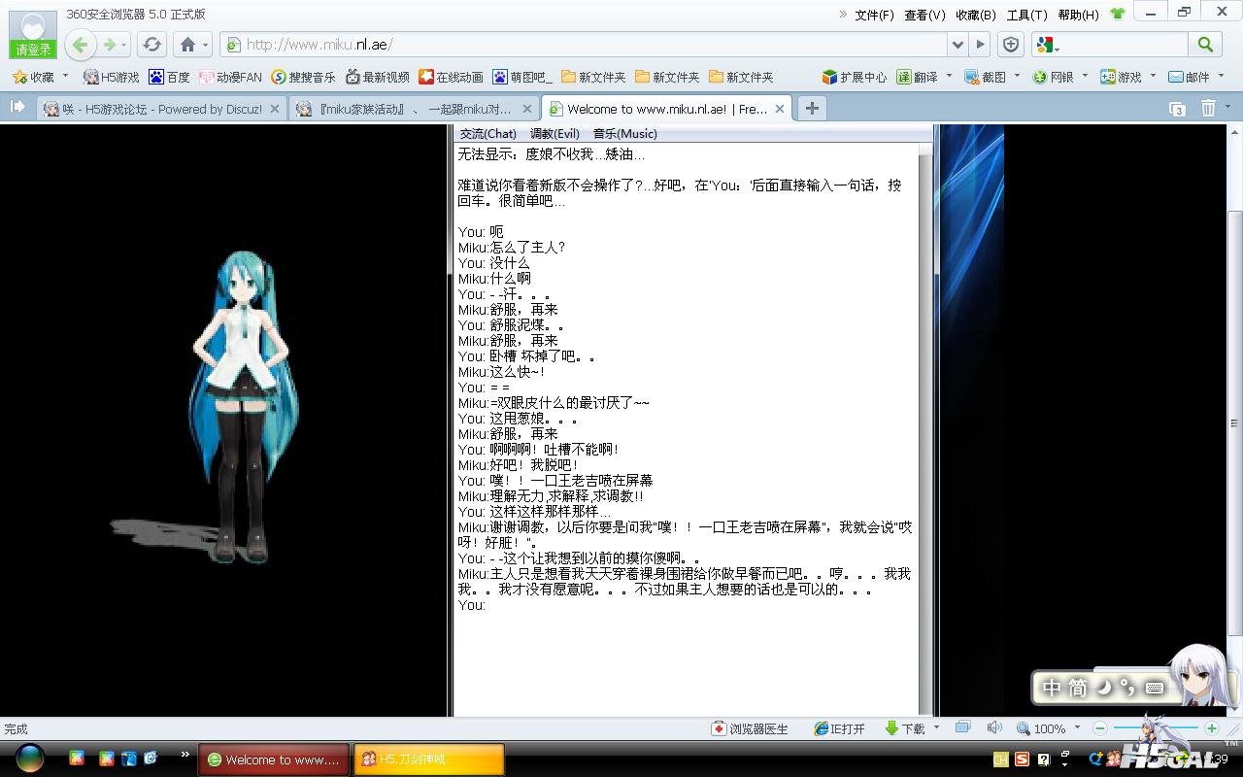Change search engine via Google icon dropdown
Viewport: 1243px width, 777px height.
[x=1048, y=45]
